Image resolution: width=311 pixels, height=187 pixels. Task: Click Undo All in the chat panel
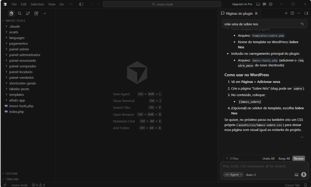pyautogui.click(x=268, y=158)
